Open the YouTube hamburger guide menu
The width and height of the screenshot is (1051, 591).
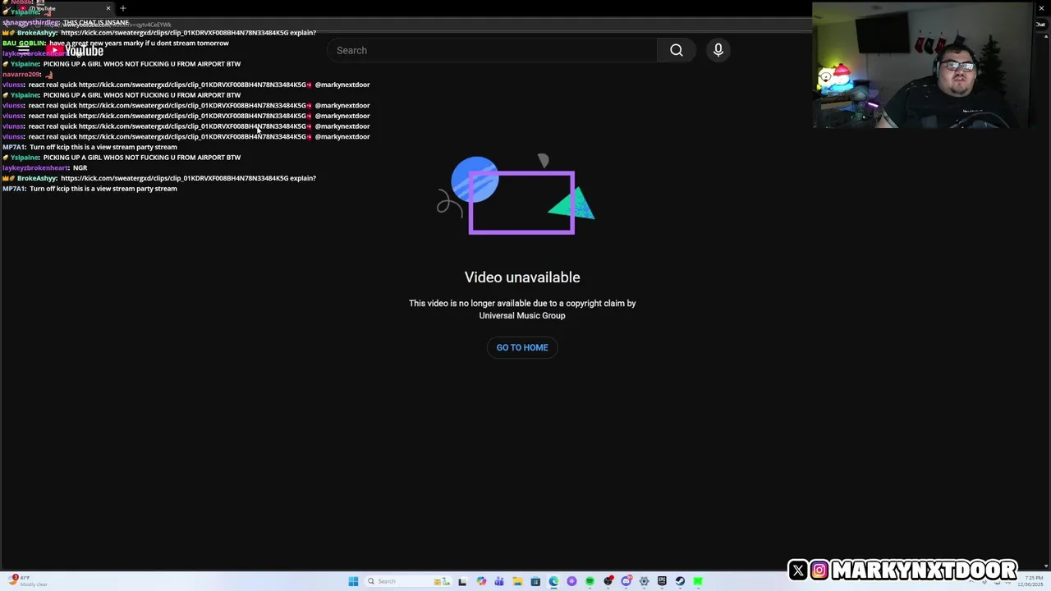tap(24, 51)
